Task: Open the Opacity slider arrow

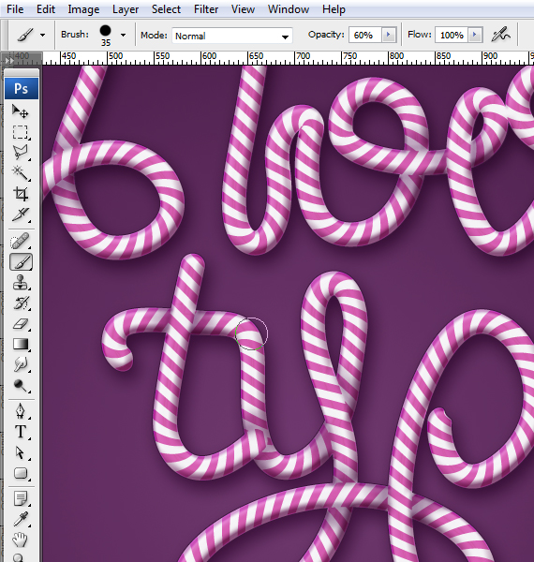Action: 389,35
